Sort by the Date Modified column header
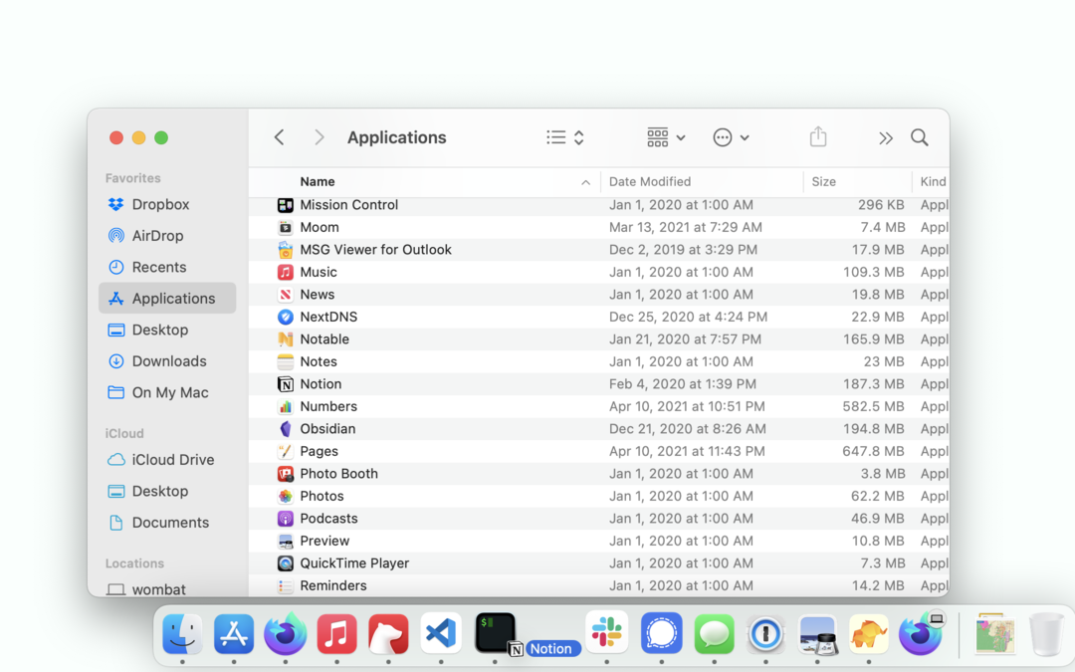The image size is (1075, 672). [x=650, y=182]
